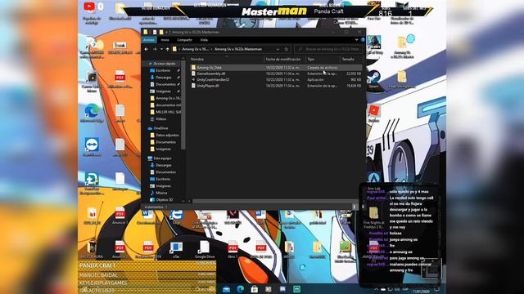Go up one folder level arrow

pos(168,49)
